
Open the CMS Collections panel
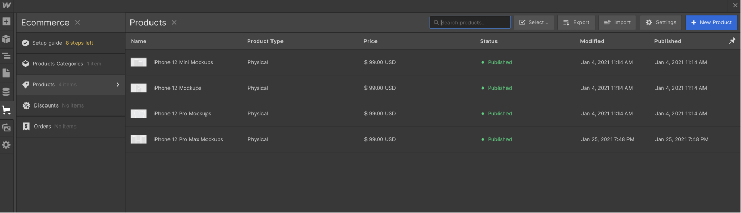[6, 92]
